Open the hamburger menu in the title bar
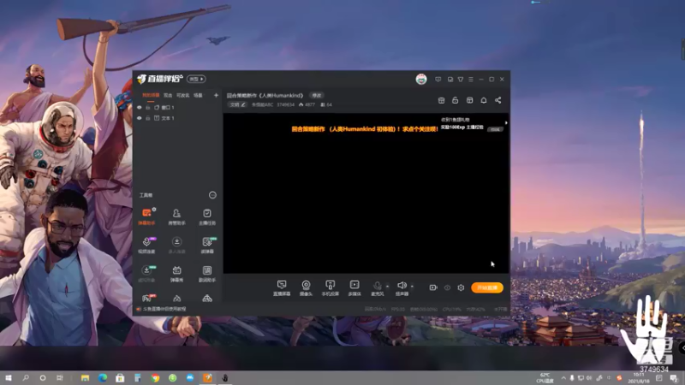 470,80
